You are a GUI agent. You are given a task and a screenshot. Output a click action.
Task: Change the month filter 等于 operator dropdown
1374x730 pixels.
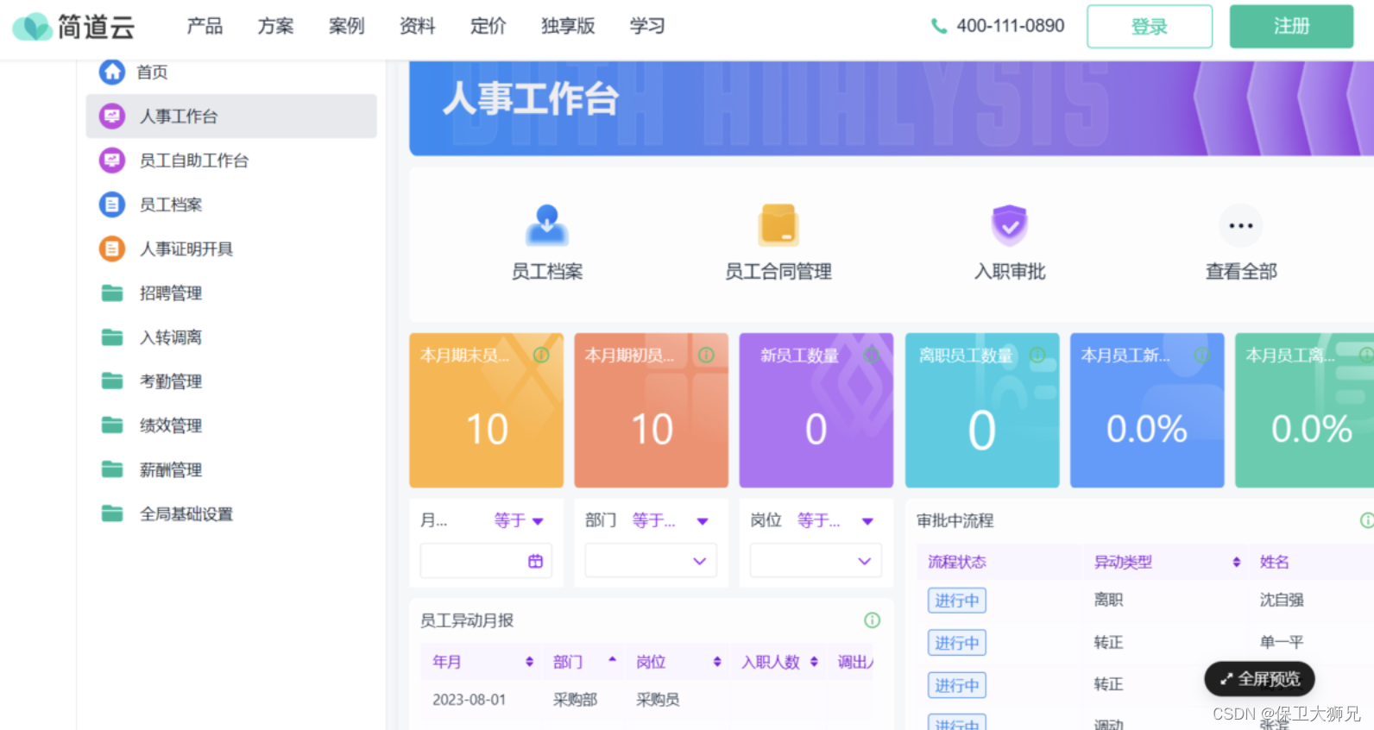coord(518,520)
